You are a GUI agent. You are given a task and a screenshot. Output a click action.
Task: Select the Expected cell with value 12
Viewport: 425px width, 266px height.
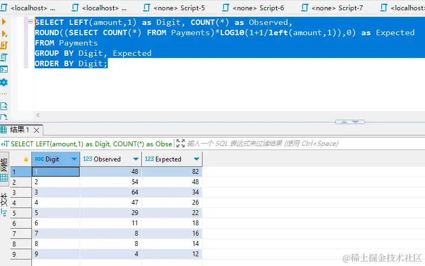(x=172, y=254)
